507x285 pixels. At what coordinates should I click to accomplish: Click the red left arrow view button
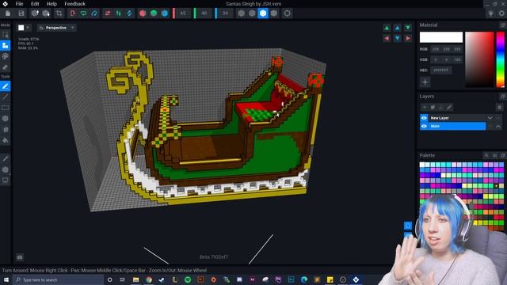tap(387, 39)
